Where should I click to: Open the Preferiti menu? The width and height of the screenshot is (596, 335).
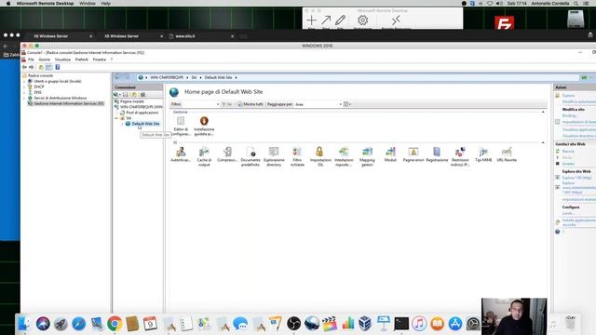tap(82, 60)
